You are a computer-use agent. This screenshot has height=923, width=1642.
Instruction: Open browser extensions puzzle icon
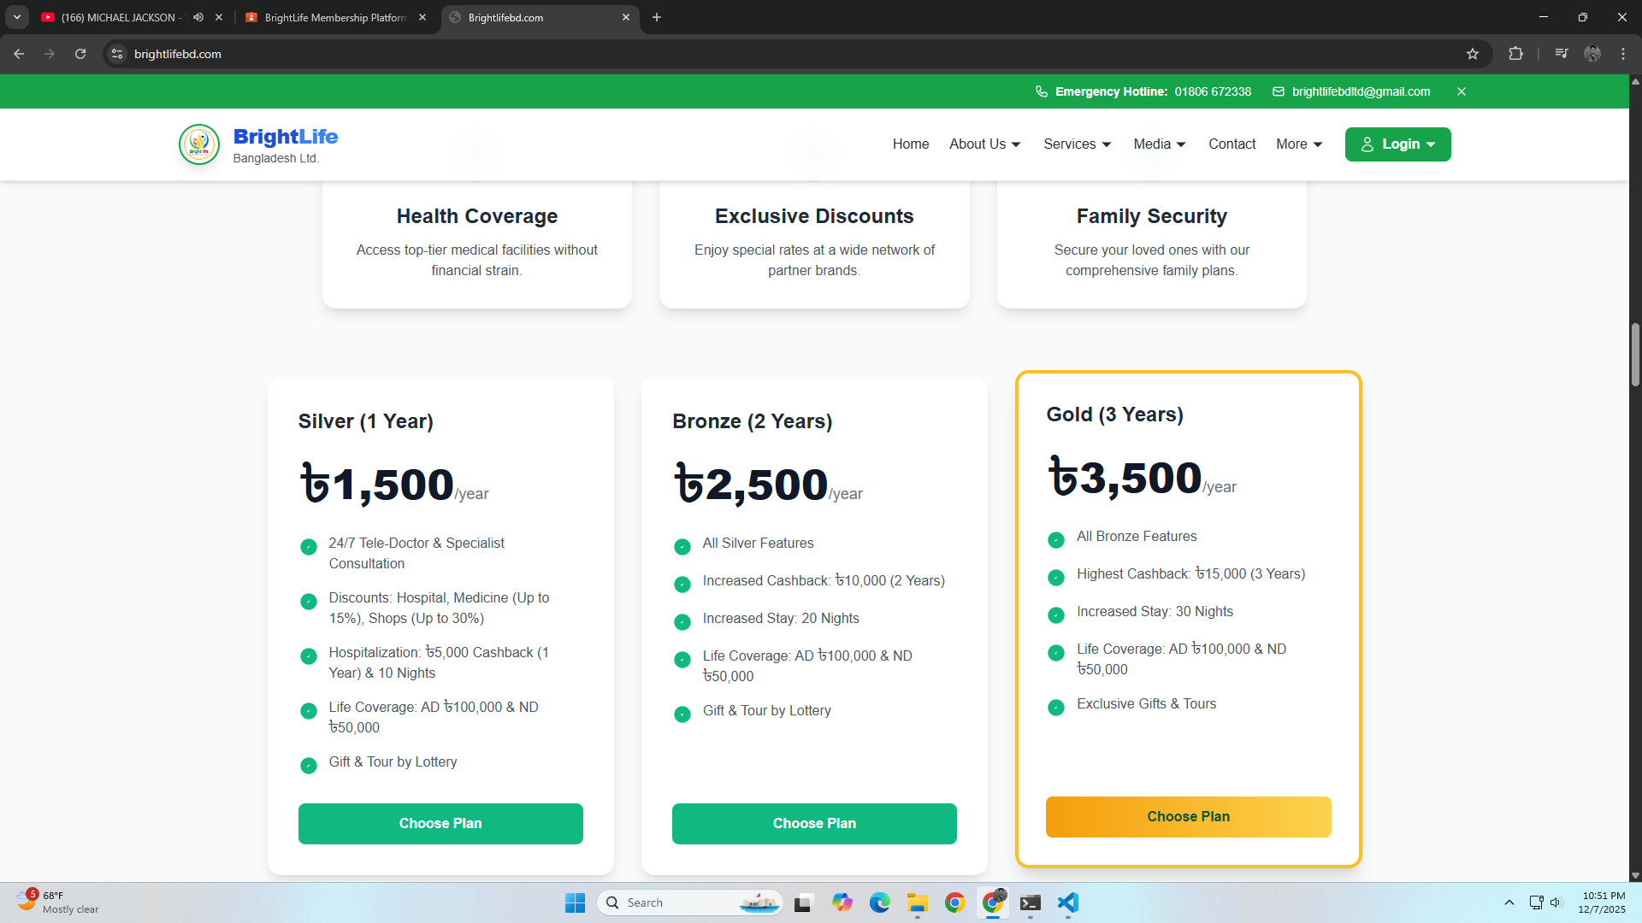[1515, 54]
